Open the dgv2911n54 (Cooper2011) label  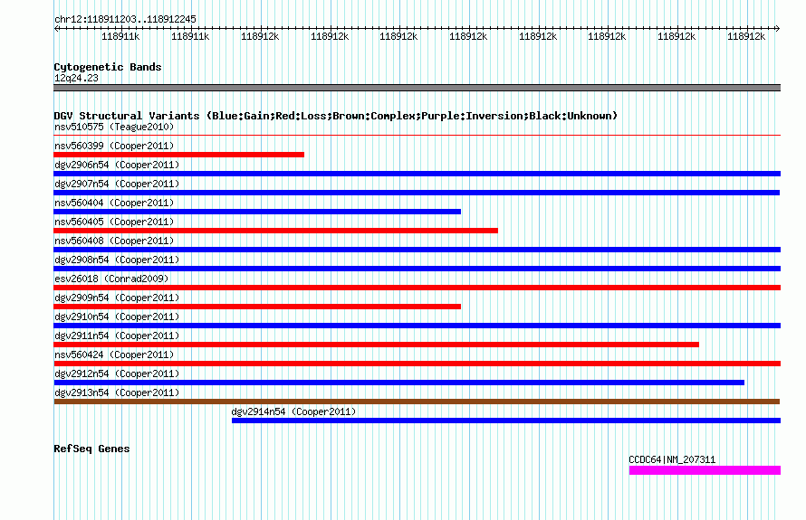coord(117,336)
